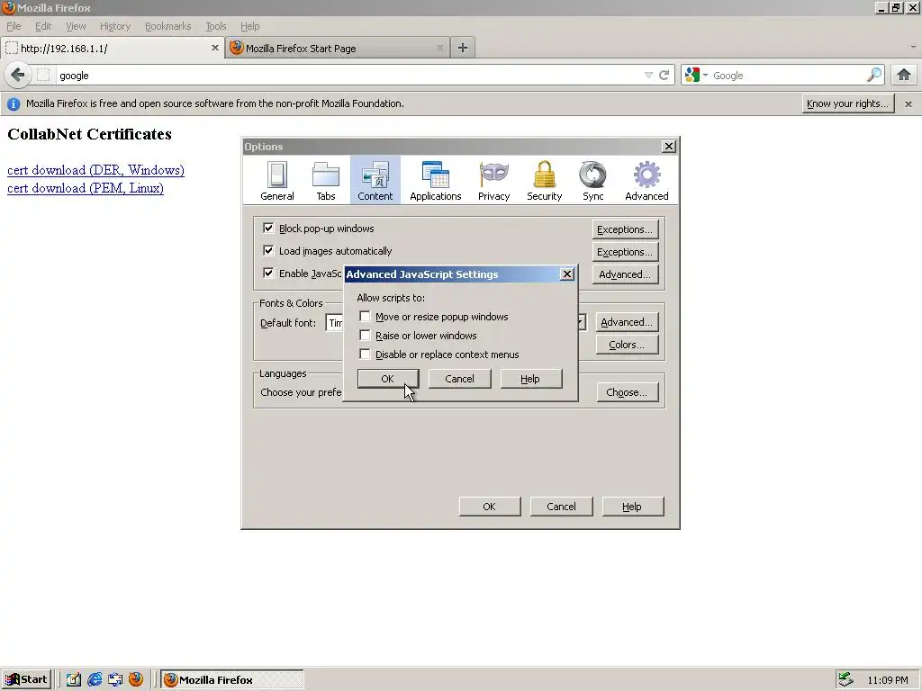This screenshot has height=691, width=922.
Task: Open the address bar history dropdown
Action: pos(648,76)
